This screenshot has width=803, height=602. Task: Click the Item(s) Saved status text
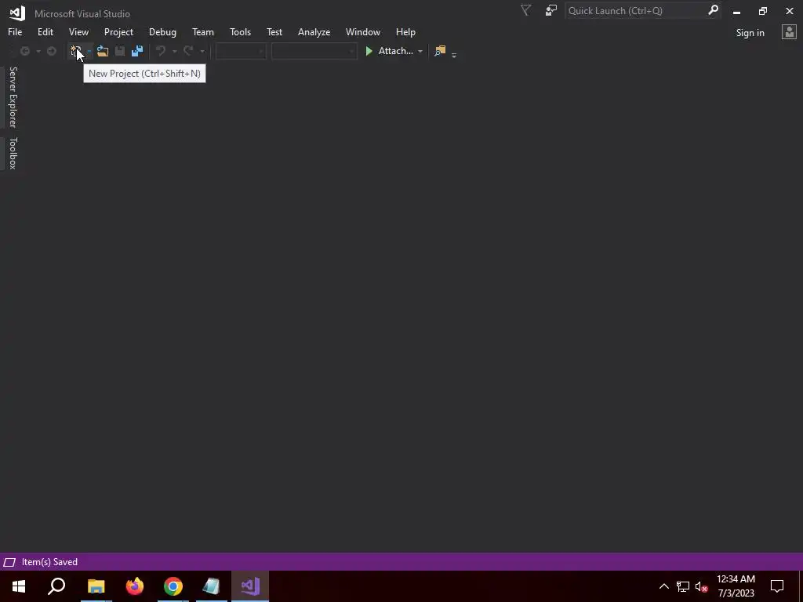point(49,562)
